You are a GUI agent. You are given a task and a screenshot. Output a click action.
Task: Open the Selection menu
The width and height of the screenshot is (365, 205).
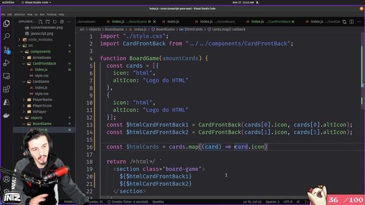(x=19, y=14)
